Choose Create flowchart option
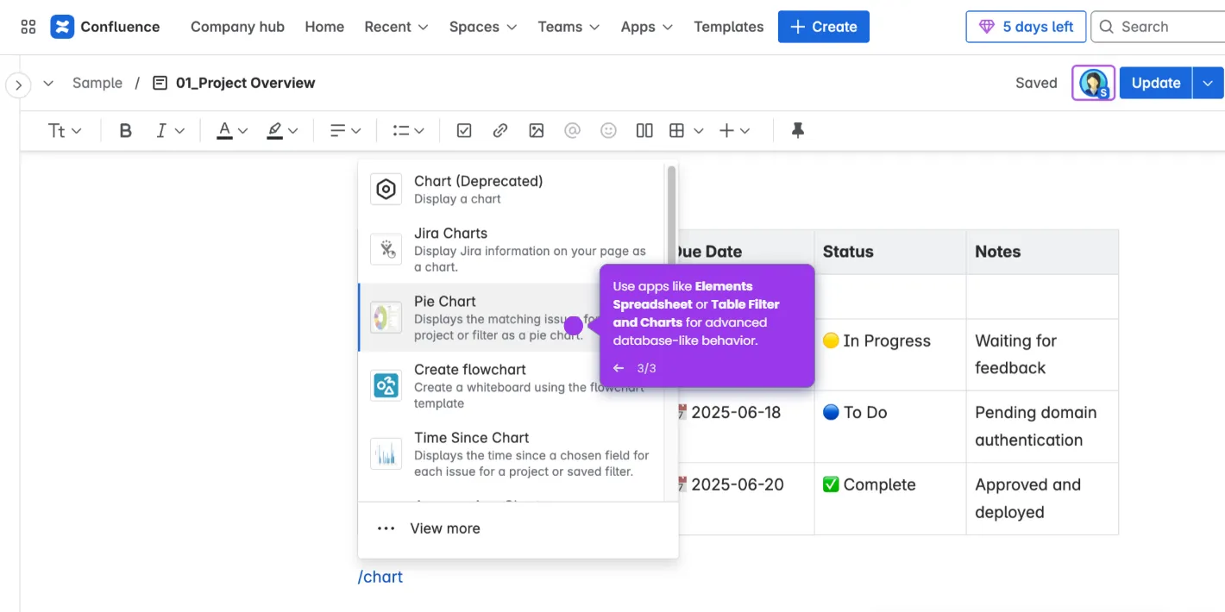The image size is (1225, 612). [x=512, y=385]
